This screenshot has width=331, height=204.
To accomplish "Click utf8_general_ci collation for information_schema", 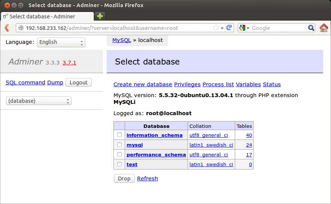I will (x=209, y=135).
